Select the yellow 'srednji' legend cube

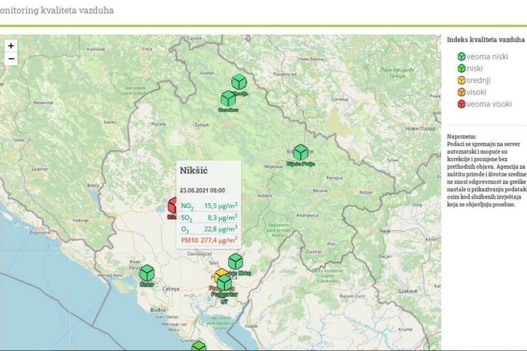point(461,80)
